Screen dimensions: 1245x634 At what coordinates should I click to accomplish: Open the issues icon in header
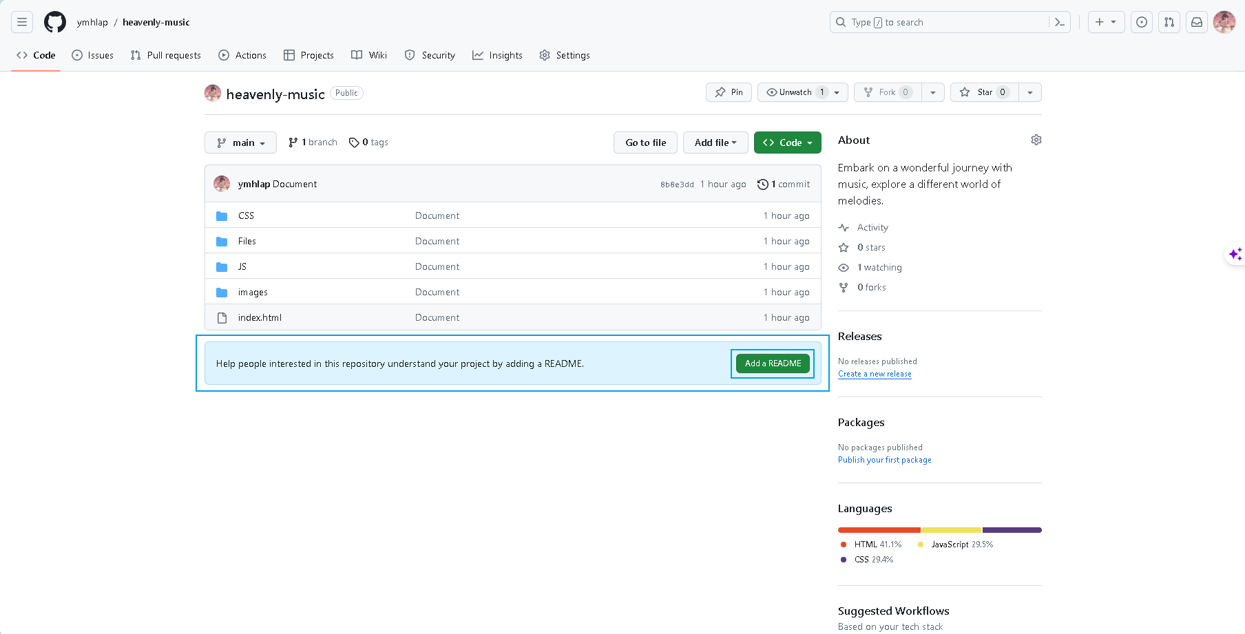tap(1142, 22)
